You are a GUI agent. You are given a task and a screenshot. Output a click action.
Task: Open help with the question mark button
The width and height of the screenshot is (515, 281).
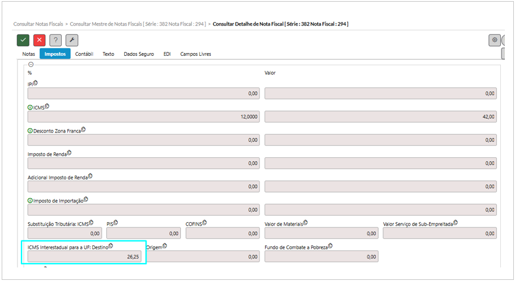tap(55, 40)
